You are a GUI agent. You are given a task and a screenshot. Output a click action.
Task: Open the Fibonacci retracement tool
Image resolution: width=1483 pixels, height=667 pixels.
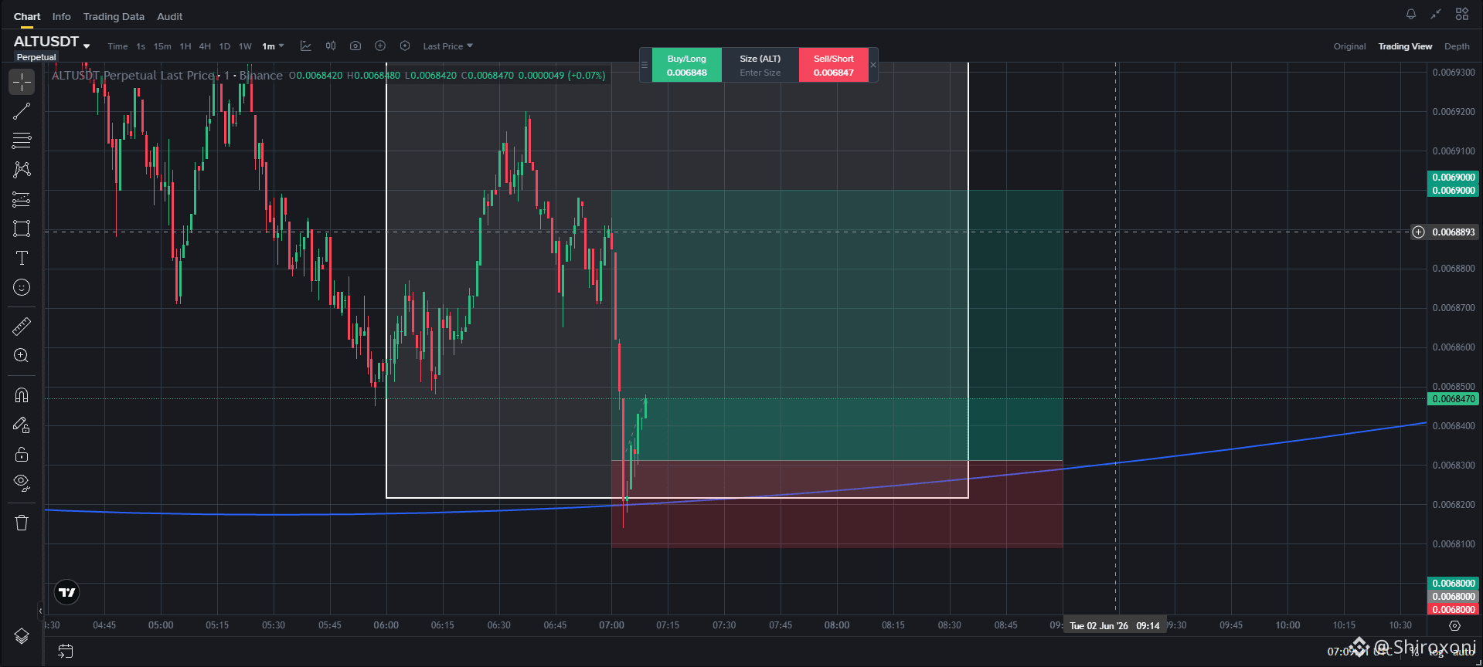click(22, 141)
